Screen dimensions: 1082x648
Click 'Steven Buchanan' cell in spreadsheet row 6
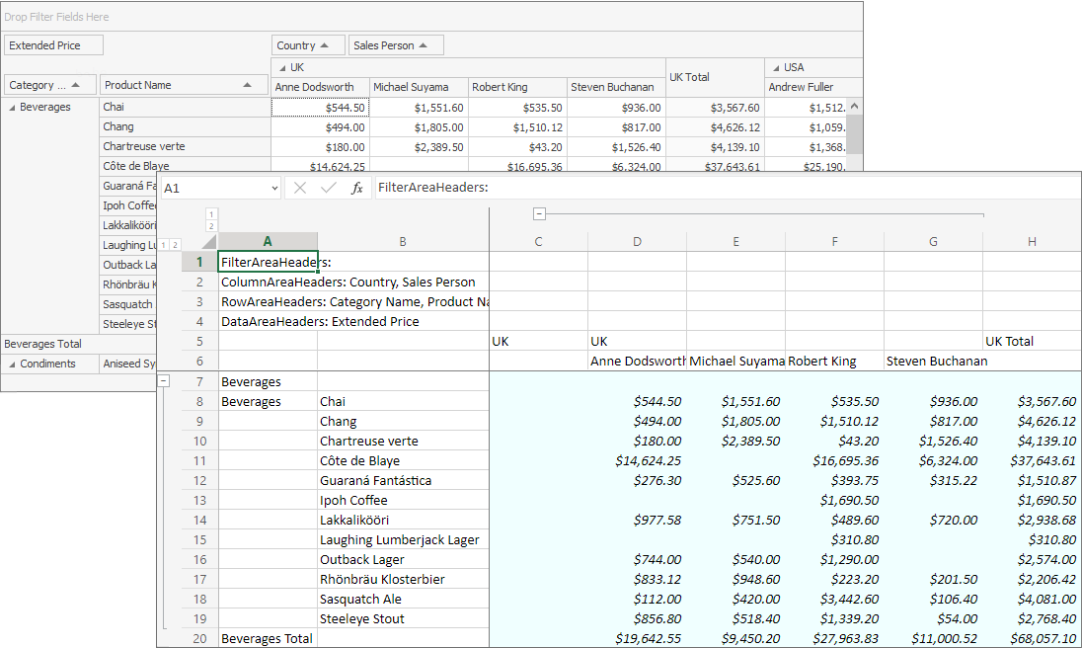933,361
